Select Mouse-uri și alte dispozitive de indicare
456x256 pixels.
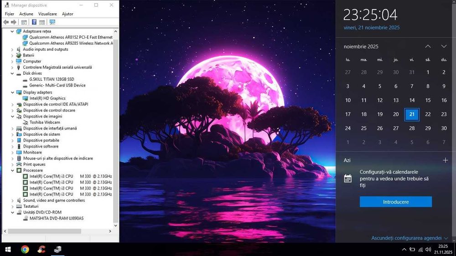point(58,159)
